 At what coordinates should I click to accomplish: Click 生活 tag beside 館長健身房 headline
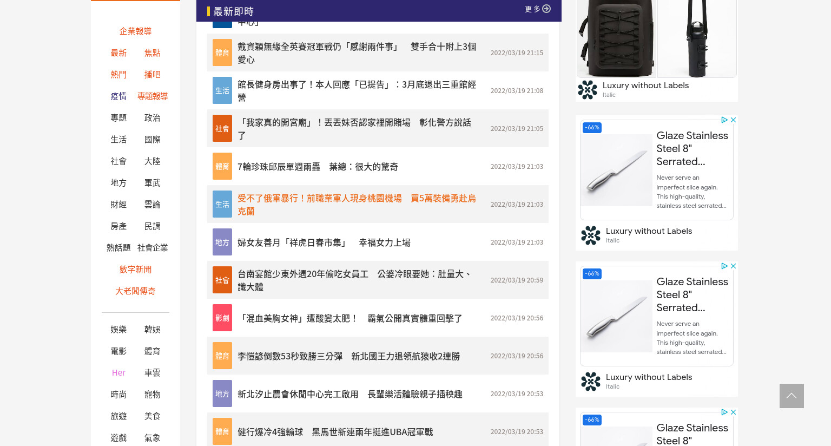[222, 90]
